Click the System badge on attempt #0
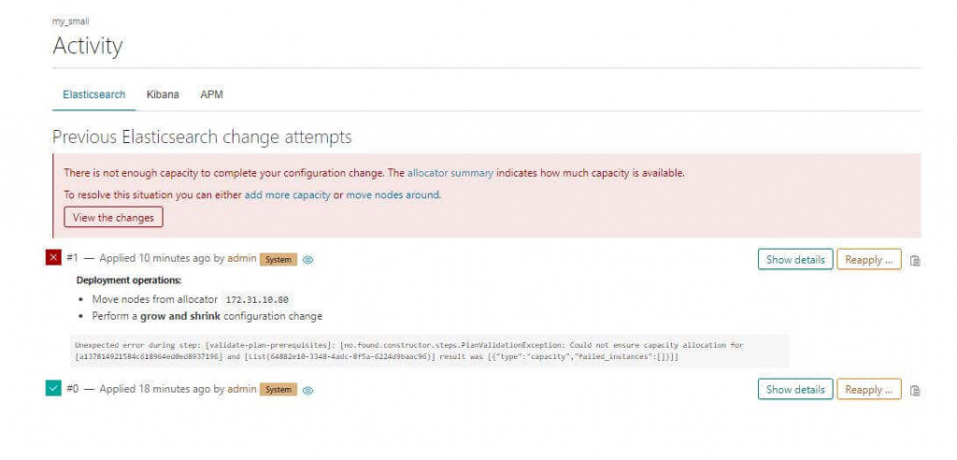This screenshot has height=460, width=957. [x=279, y=390]
